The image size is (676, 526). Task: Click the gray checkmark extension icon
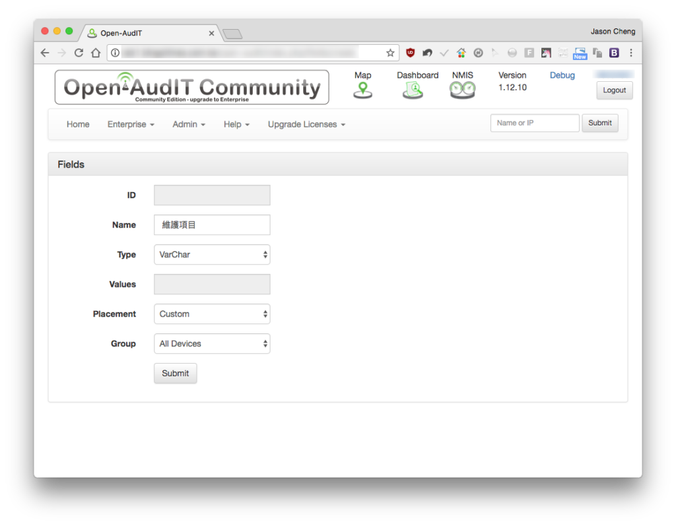click(x=444, y=53)
